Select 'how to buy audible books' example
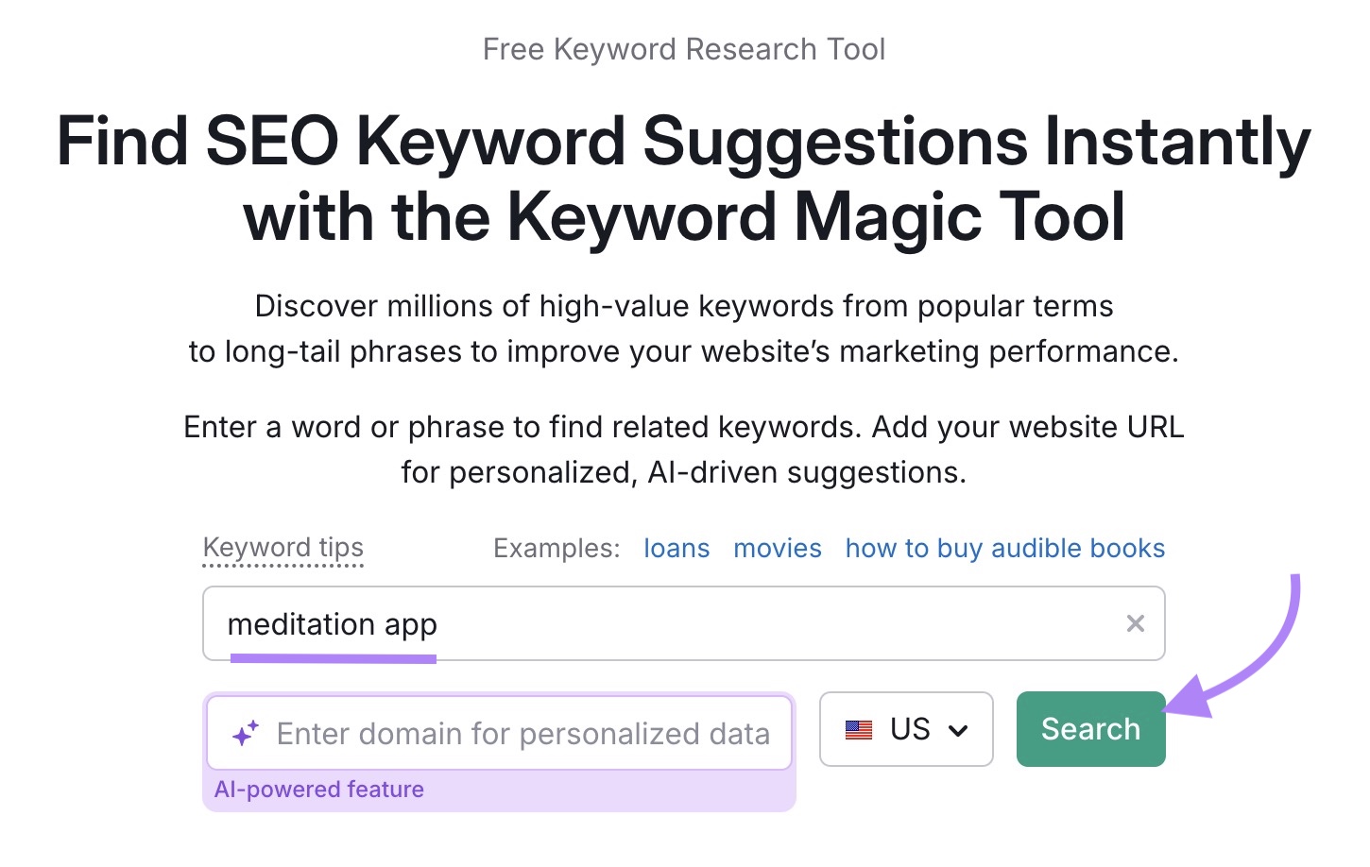The width and height of the screenshot is (1370, 867). coord(1005,548)
